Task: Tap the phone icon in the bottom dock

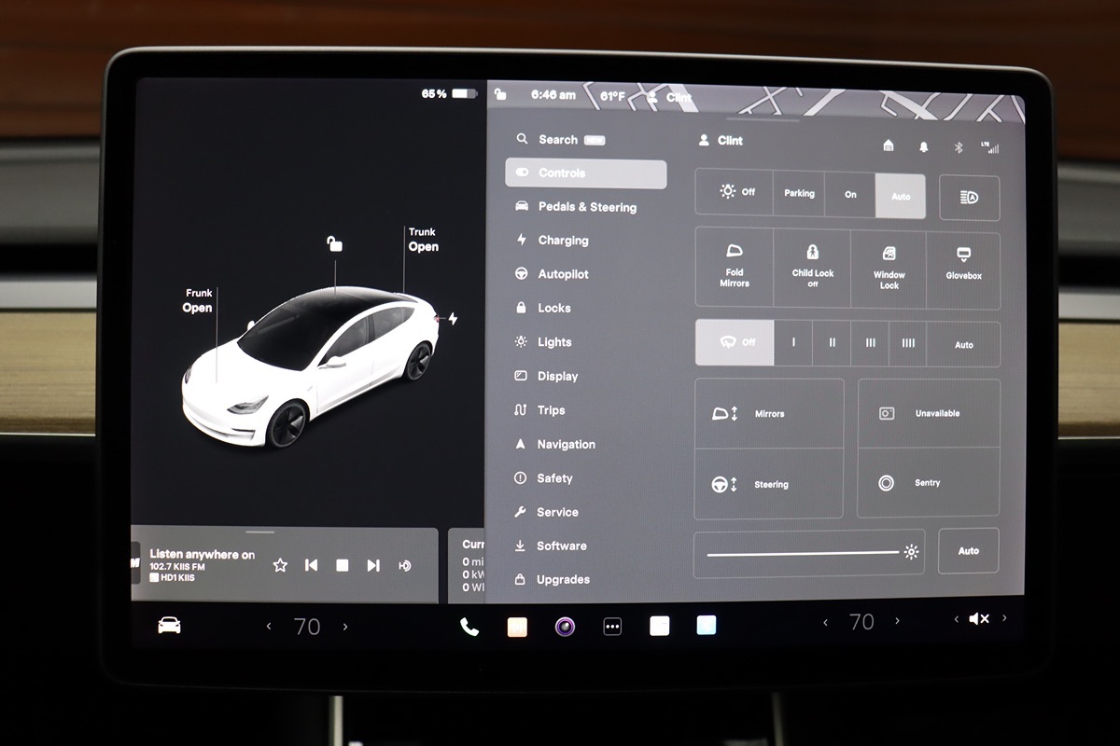Action: (x=469, y=627)
